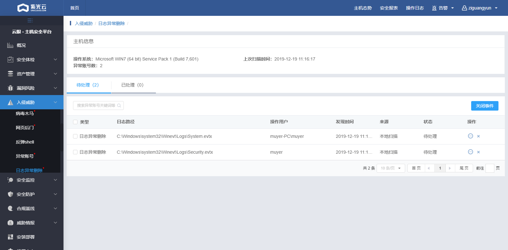Check the Security.evtx row checkbox
The height and width of the screenshot is (250, 508).
click(75, 152)
